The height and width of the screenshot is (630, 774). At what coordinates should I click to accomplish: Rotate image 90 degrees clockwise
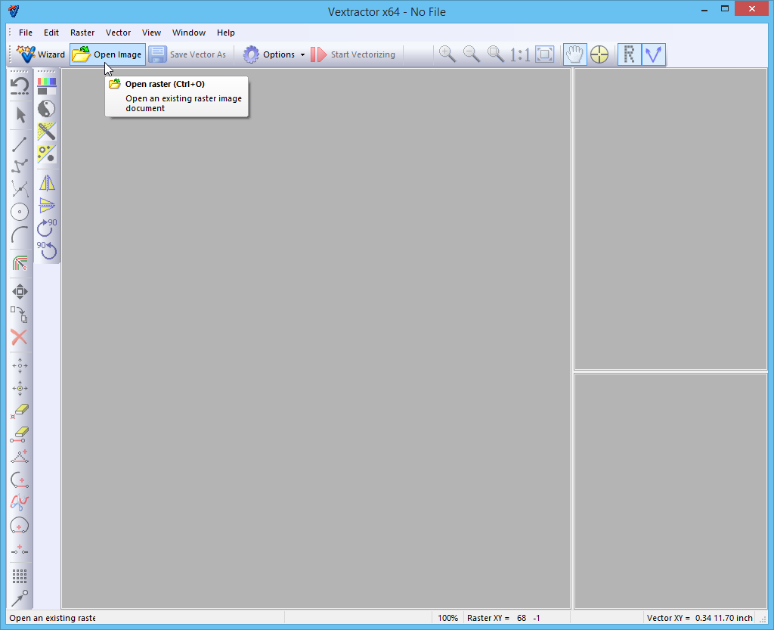[x=47, y=227]
